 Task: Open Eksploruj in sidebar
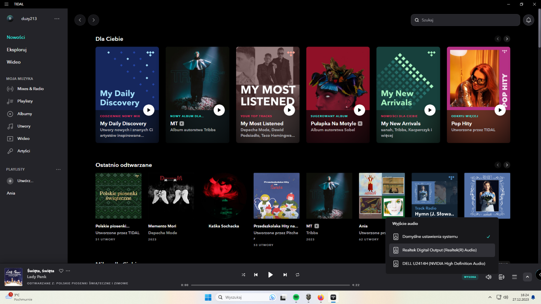click(17, 50)
